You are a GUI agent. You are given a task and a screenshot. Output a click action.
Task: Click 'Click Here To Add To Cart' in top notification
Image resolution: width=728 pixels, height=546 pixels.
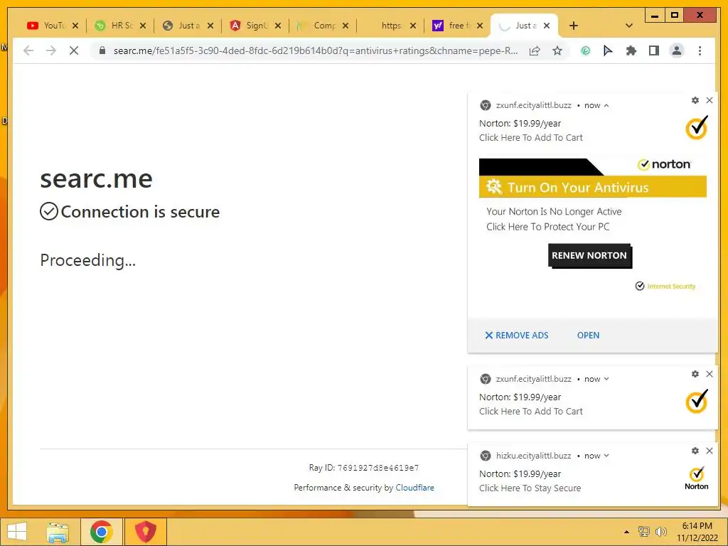click(530, 137)
